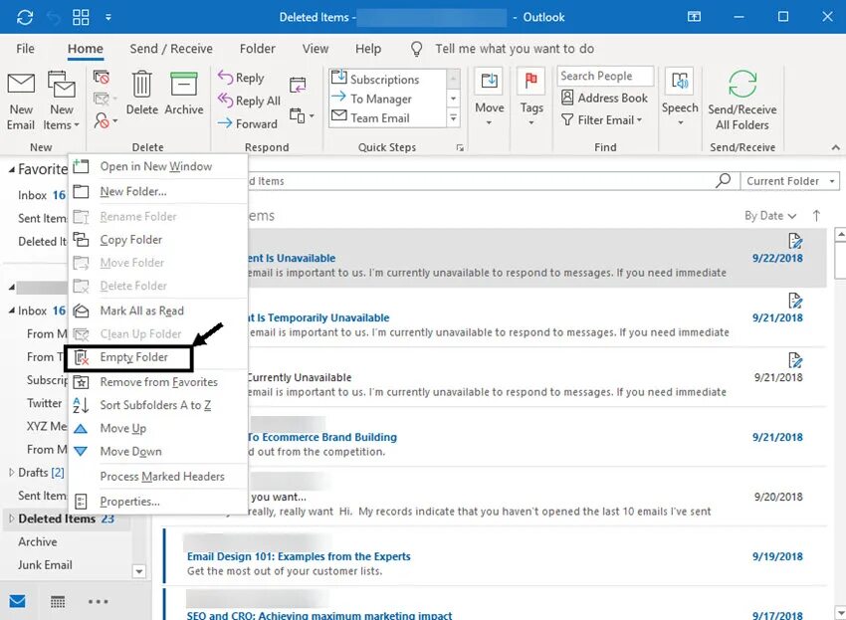Choose Open in New Window

(x=157, y=166)
